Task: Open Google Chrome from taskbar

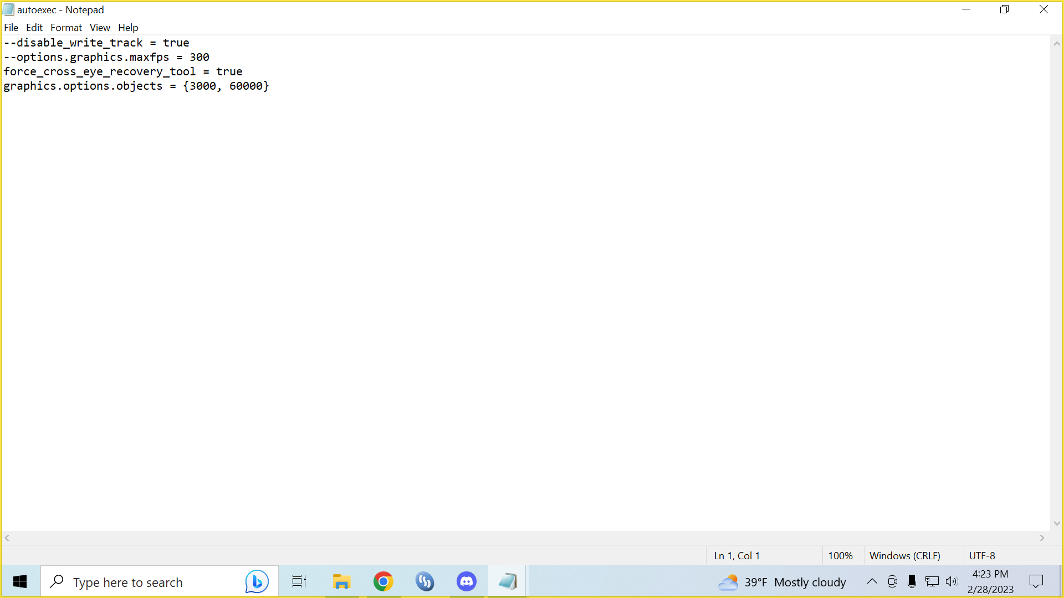Action: pyautogui.click(x=383, y=581)
